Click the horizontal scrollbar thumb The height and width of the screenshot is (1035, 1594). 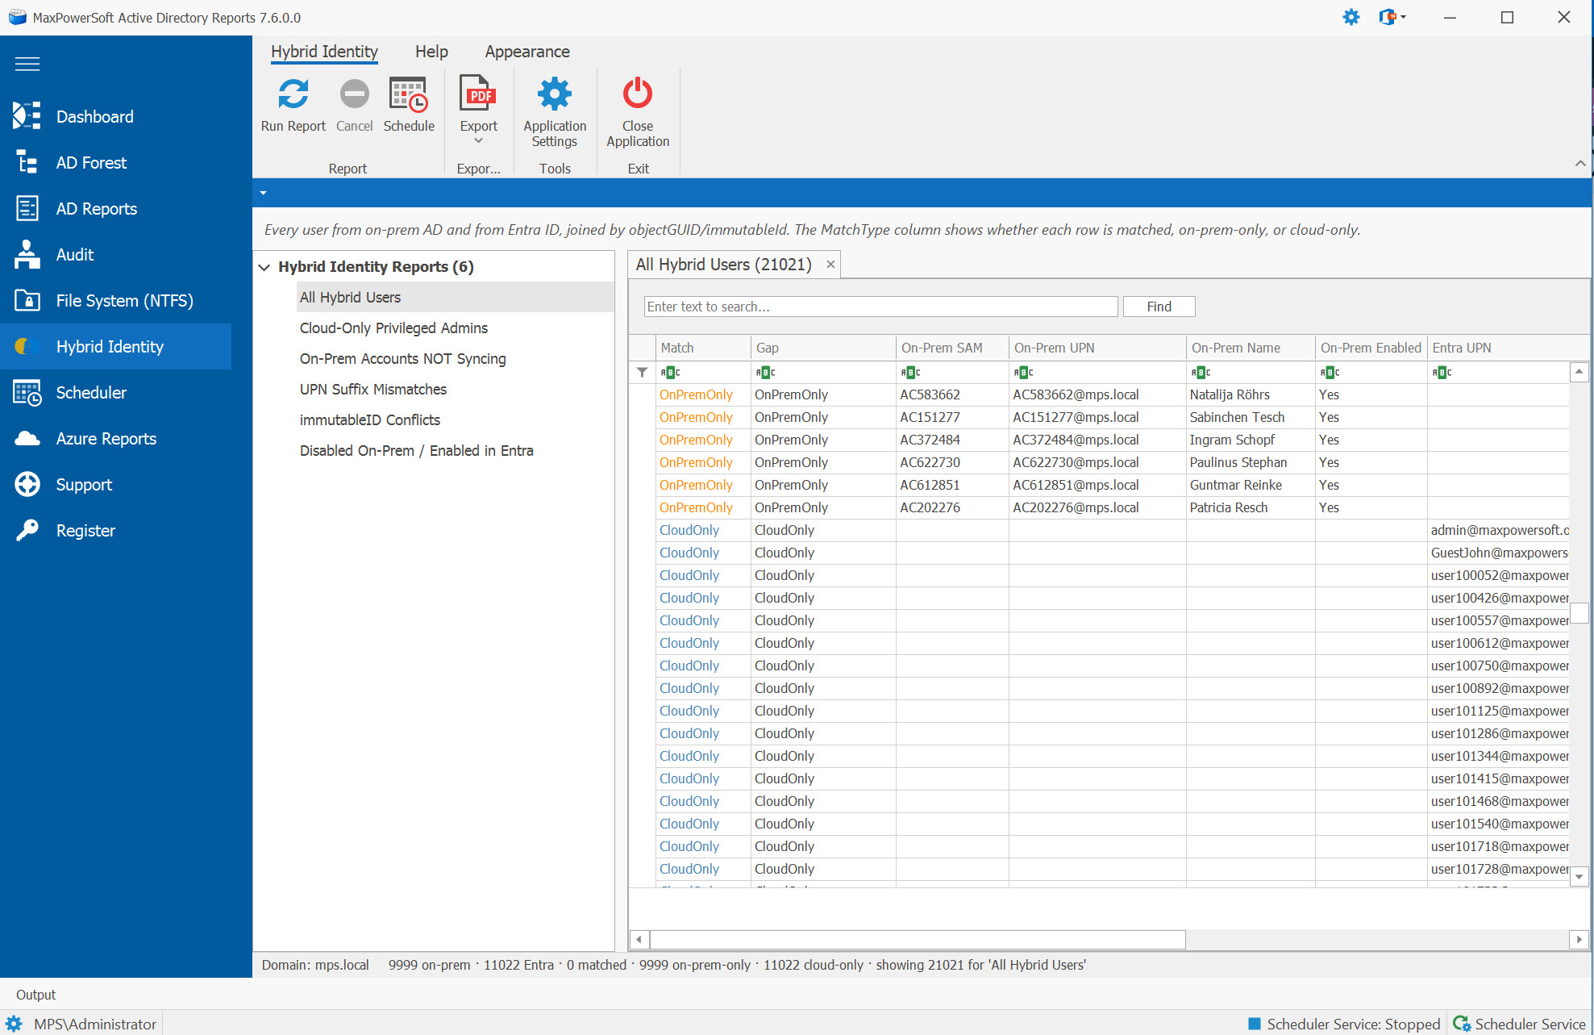click(918, 940)
